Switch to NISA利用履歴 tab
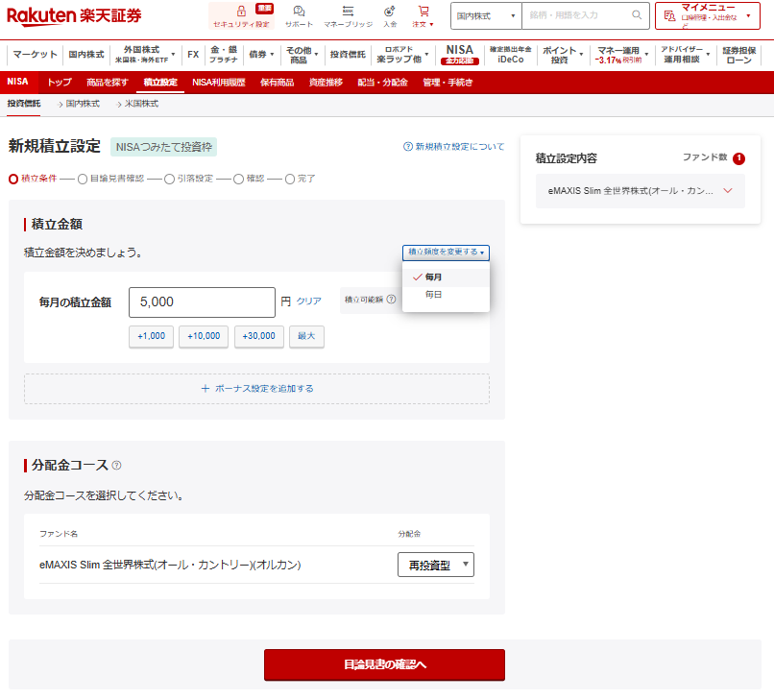 (219, 82)
